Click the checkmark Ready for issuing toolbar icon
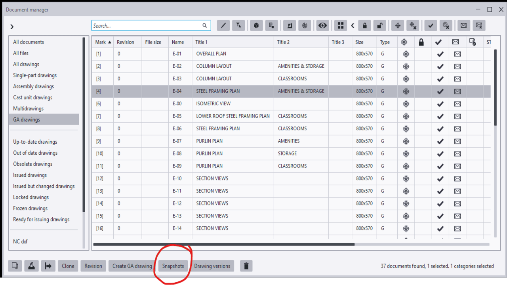The height and width of the screenshot is (285, 507). [431, 26]
